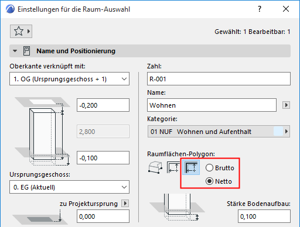Collapse the Name und Positionierung panel
Viewport: 300px width, 227px height.
pyautogui.click(x=15, y=51)
